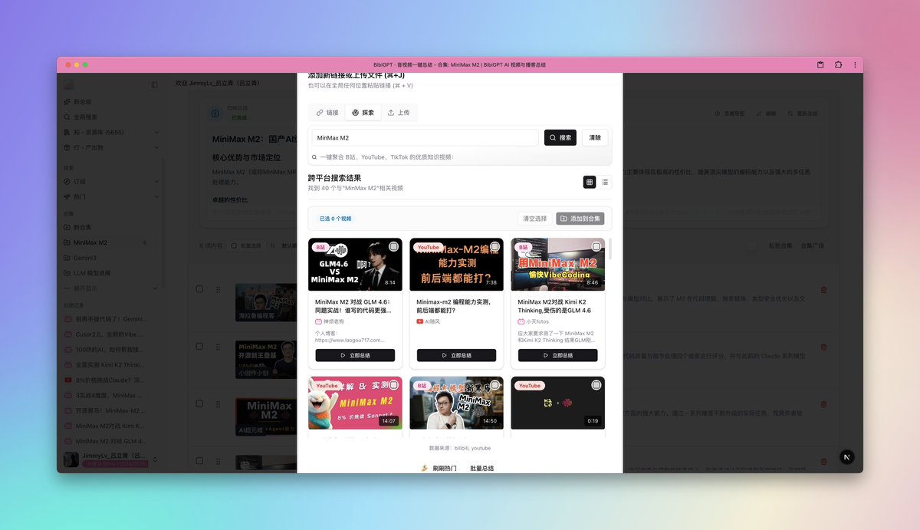Open the extensions puzzle icon in title bar
The height and width of the screenshot is (530, 920).
pyautogui.click(x=838, y=65)
